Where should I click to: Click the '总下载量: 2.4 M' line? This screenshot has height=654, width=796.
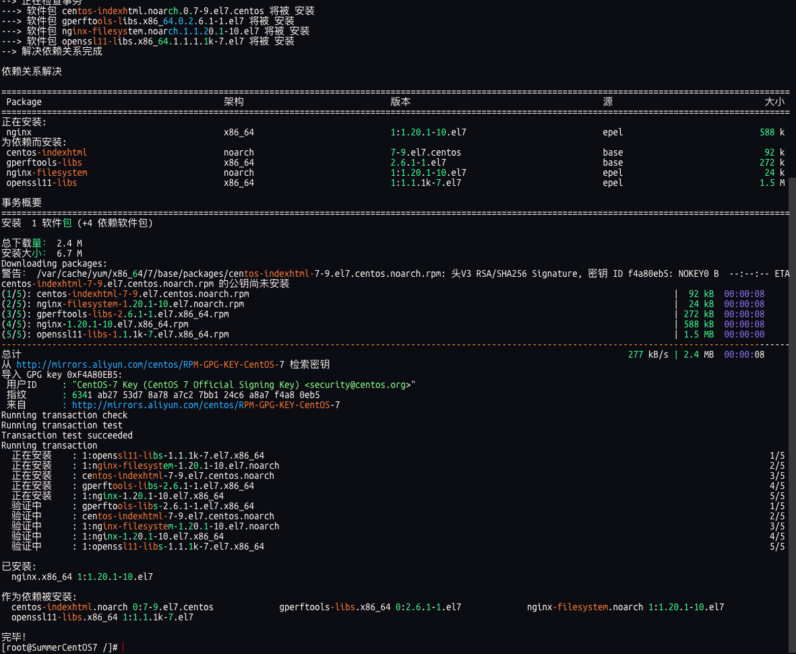coord(42,244)
